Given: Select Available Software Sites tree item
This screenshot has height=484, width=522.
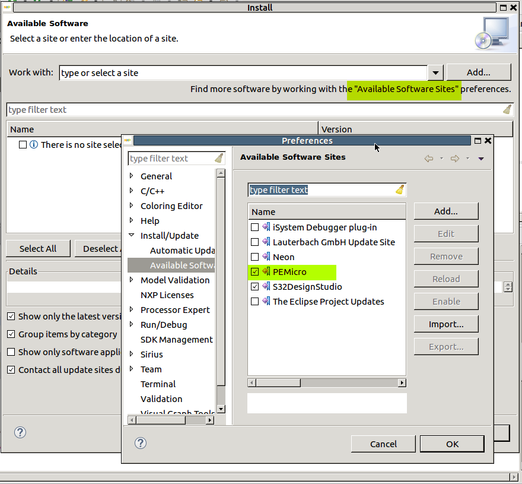Looking at the screenshot, I should click(171, 265).
